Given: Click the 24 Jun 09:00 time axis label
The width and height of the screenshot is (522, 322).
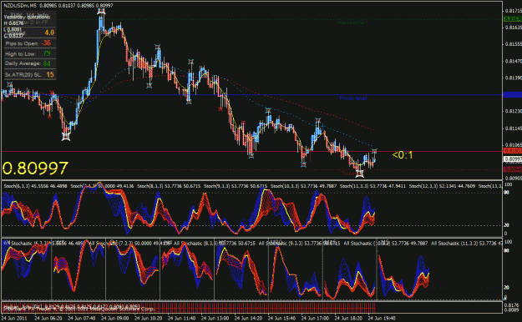Looking at the screenshot, I should [x=114, y=318].
